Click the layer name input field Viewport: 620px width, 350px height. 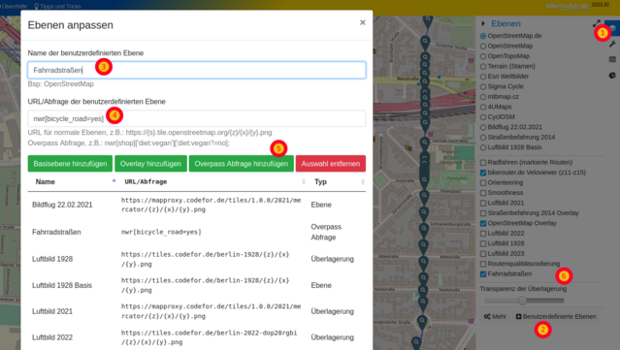197,70
